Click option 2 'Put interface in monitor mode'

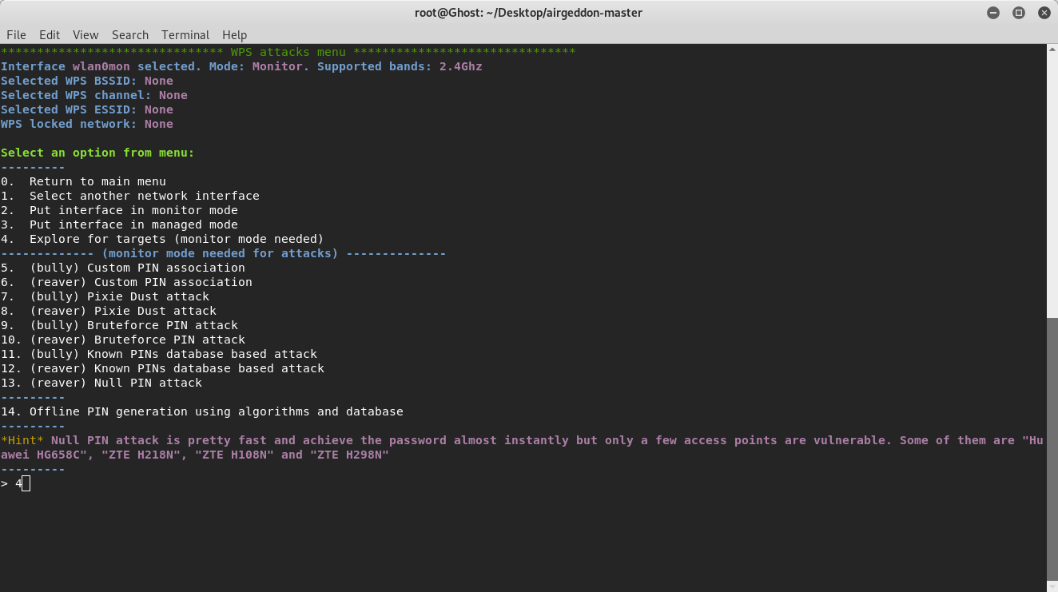(x=119, y=210)
